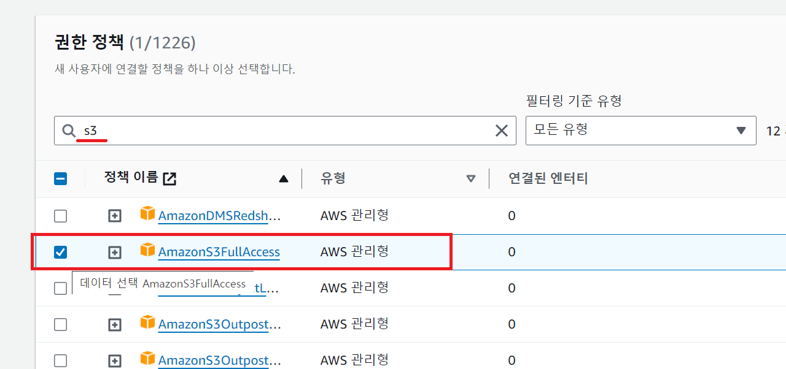Image resolution: width=786 pixels, height=369 pixels.
Task: Click the 유형 column header label
Action: pos(333,178)
